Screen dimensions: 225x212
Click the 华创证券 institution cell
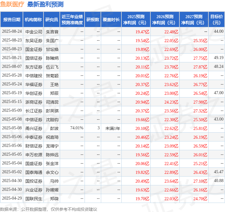coord(34,93)
